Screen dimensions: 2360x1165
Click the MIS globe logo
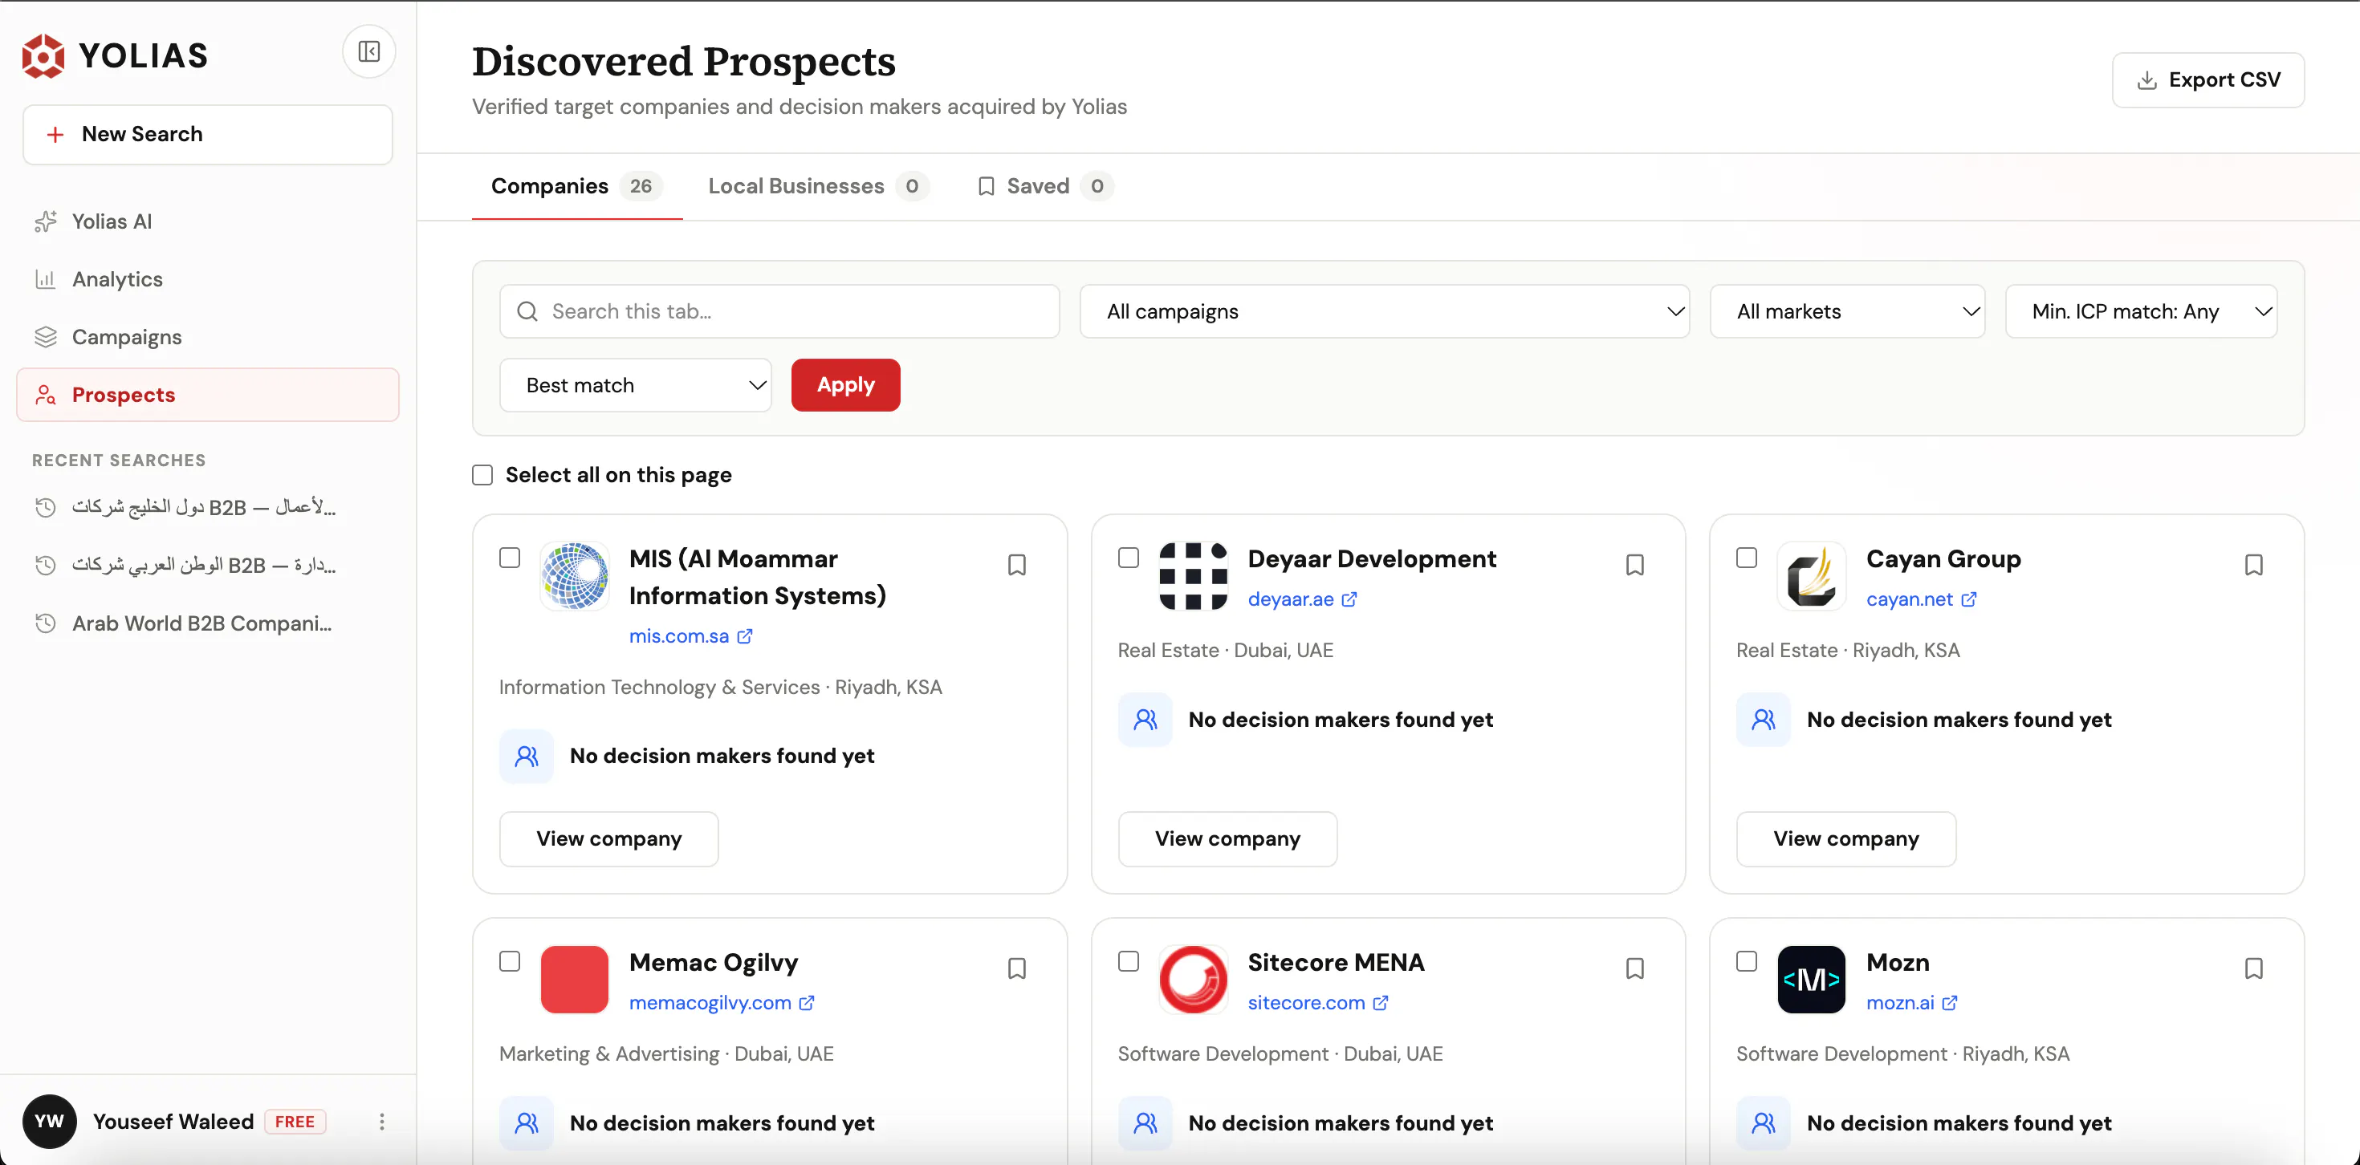pos(575,576)
